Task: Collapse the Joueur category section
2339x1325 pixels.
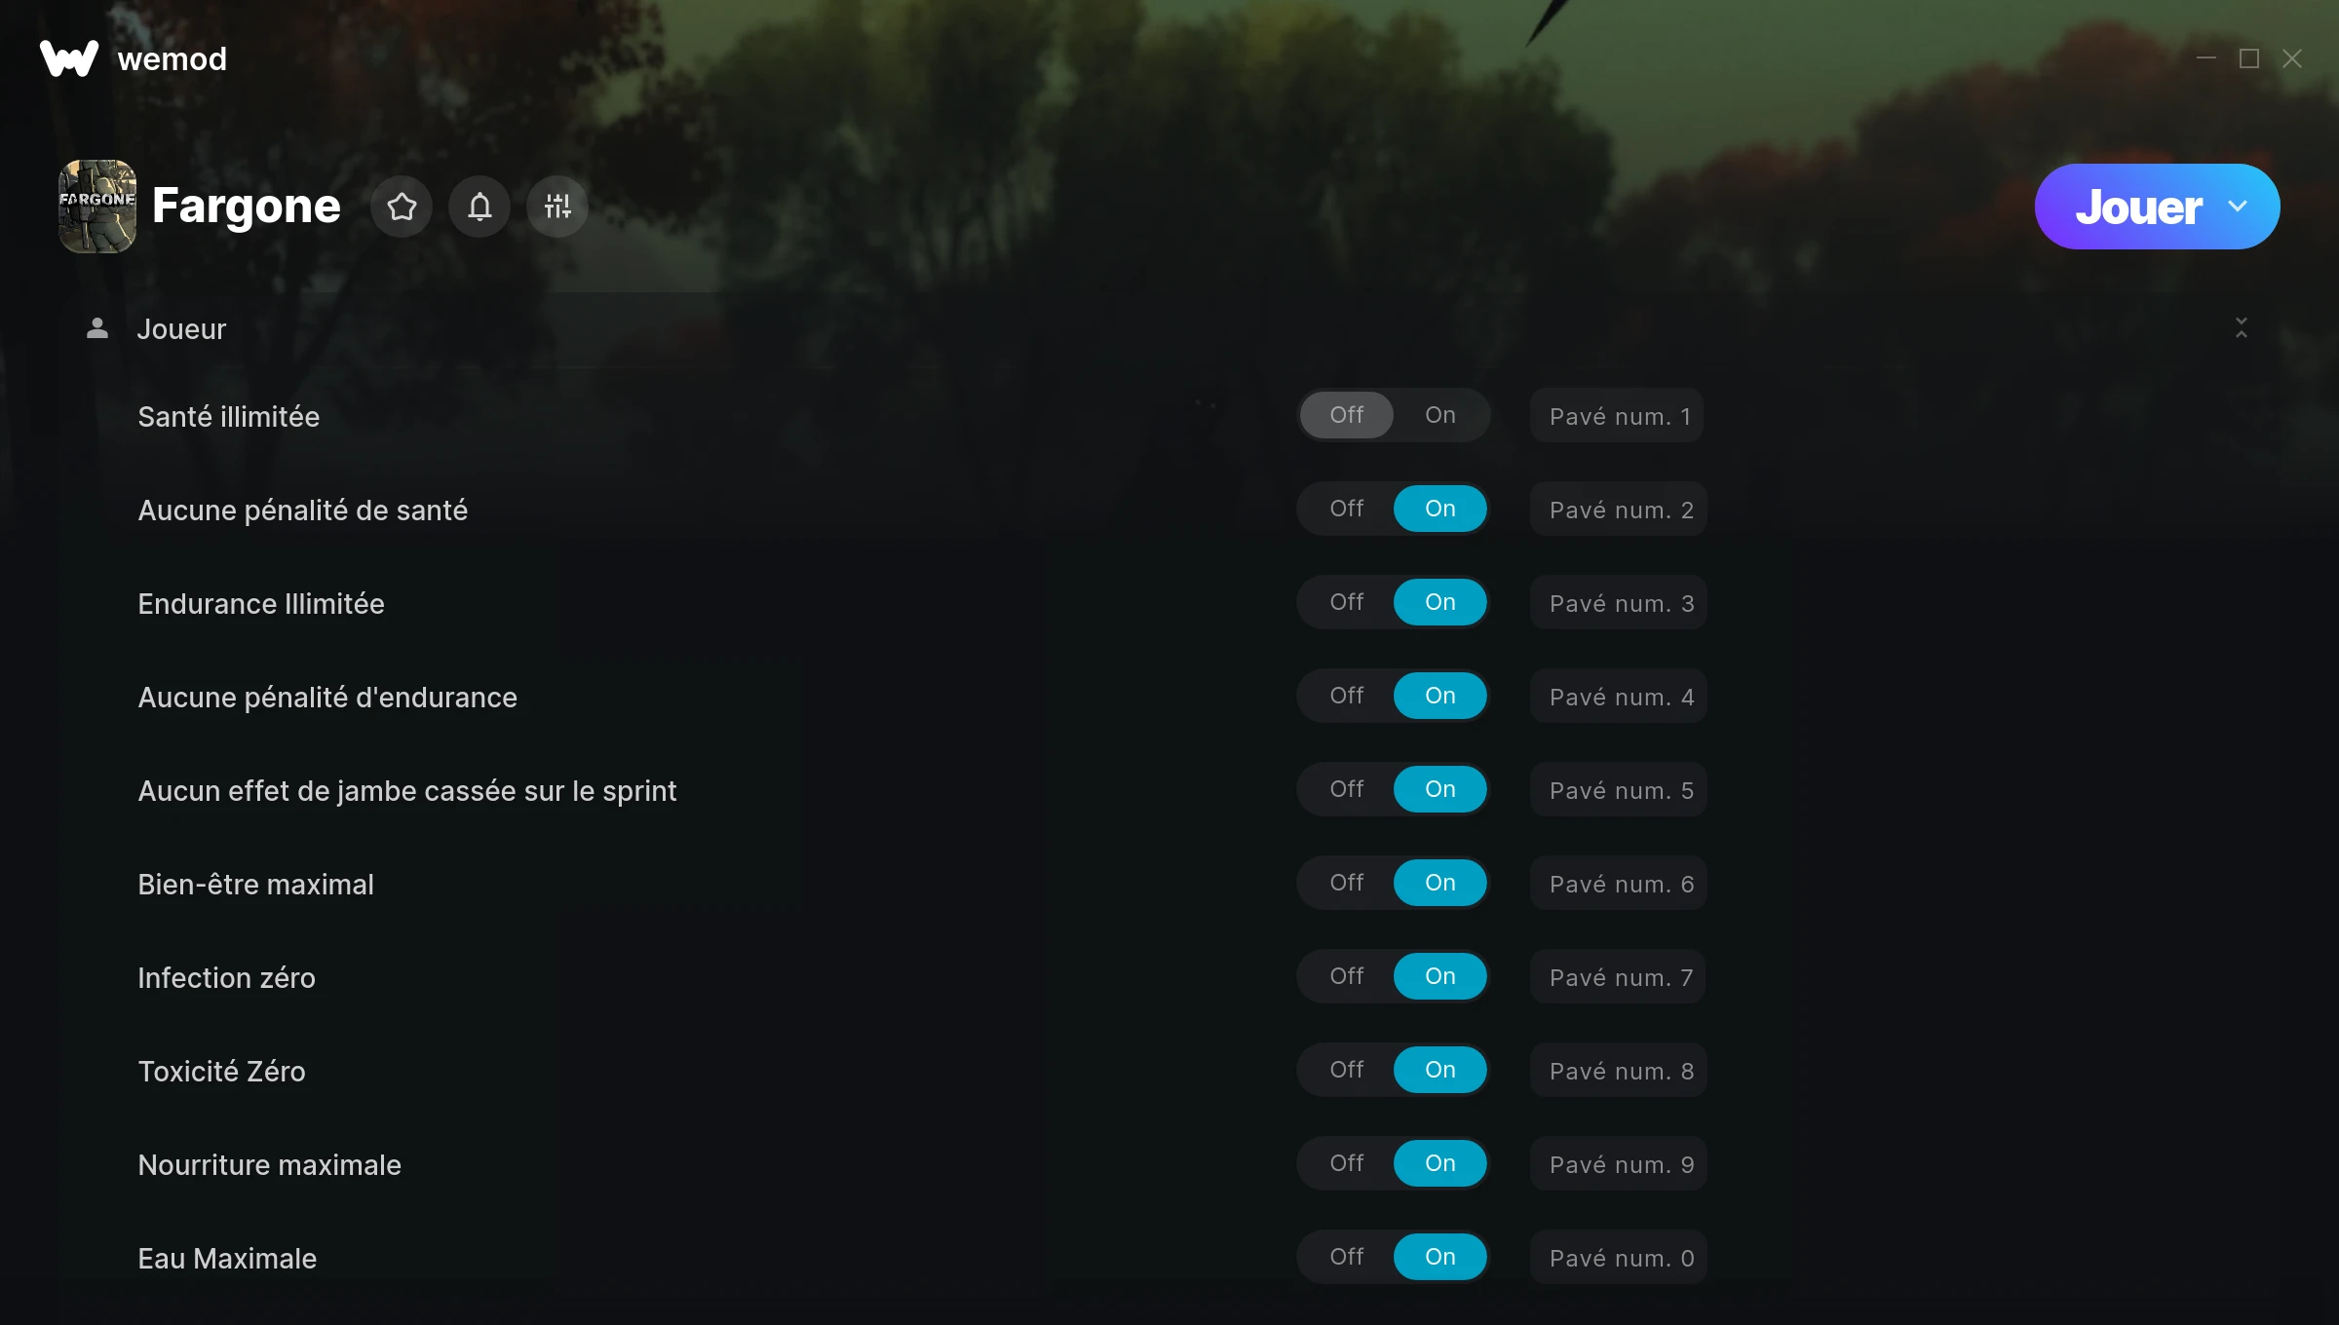Action: tap(2242, 328)
